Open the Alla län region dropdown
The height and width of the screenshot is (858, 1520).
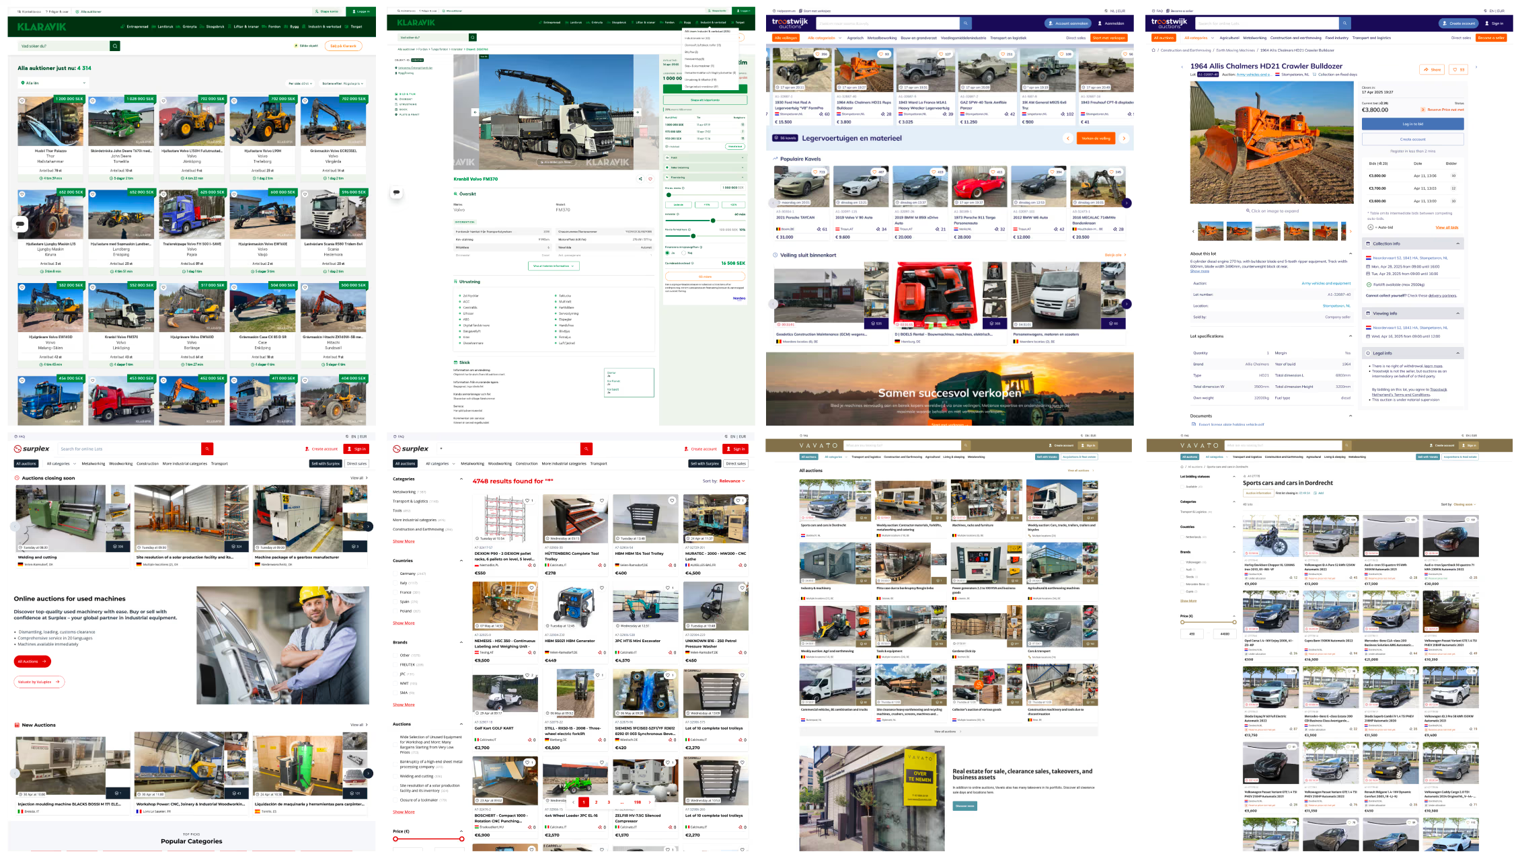53,83
